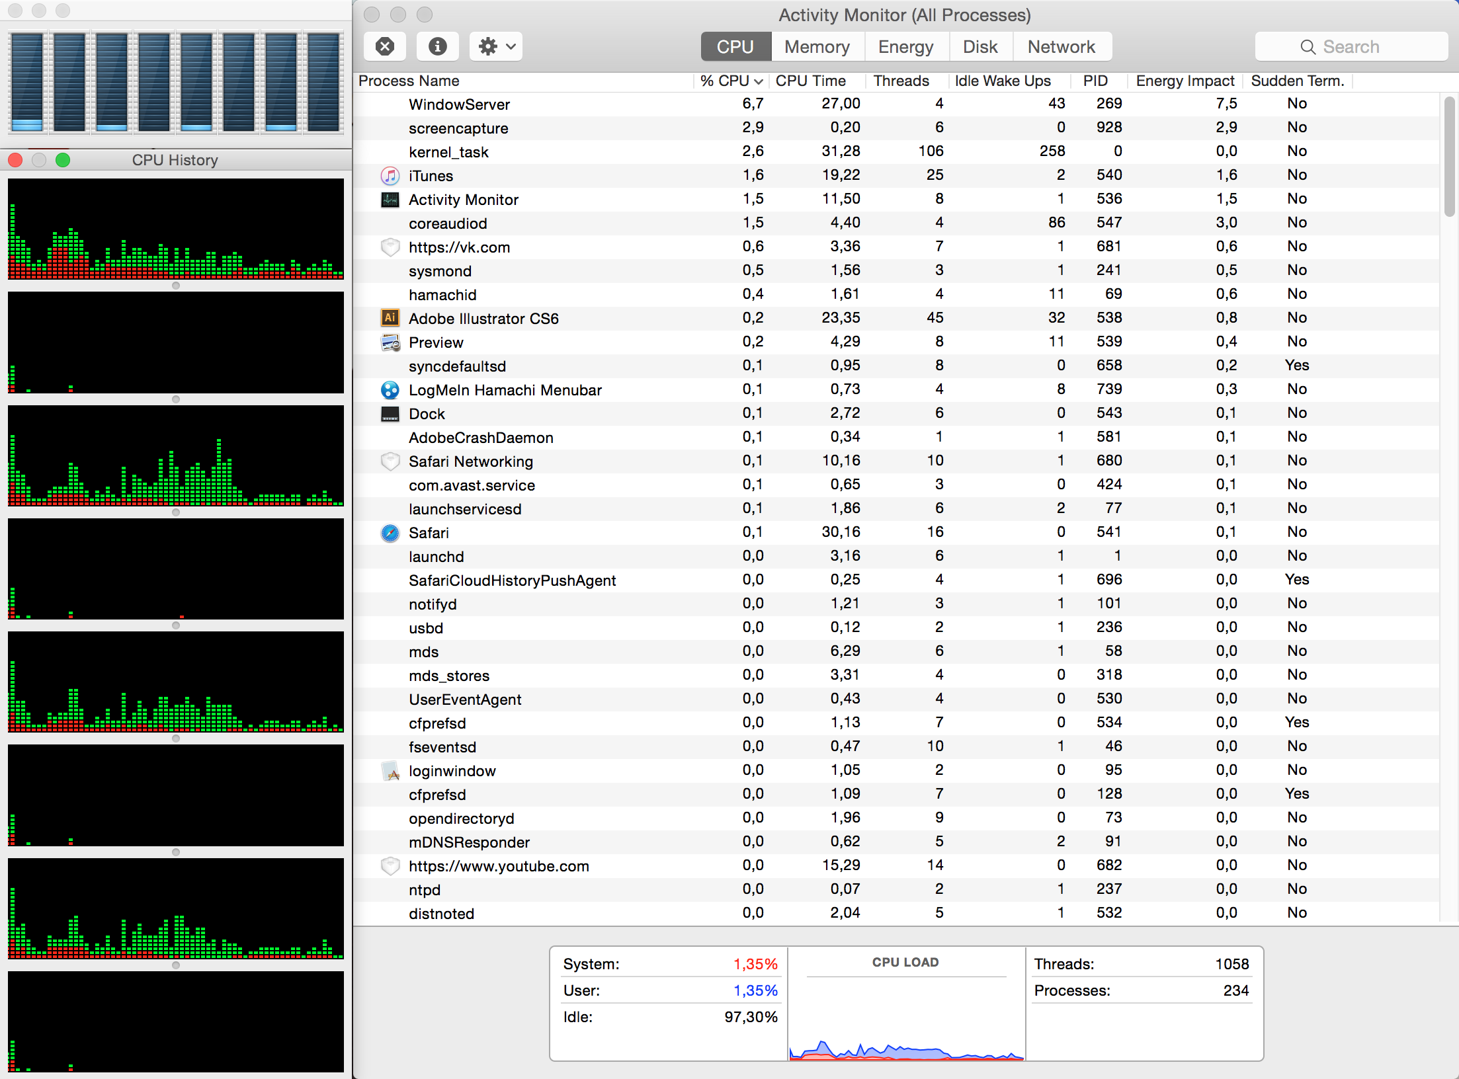The width and height of the screenshot is (1459, 1079).
Task: Click the first CPU usage meter bar
Action: click(27, 82)
